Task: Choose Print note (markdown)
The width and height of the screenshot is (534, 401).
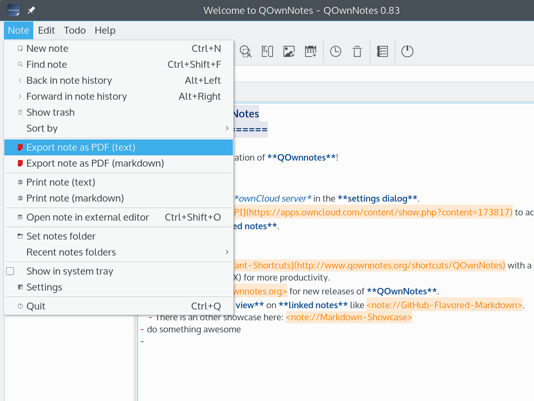Action: [118, 198]
